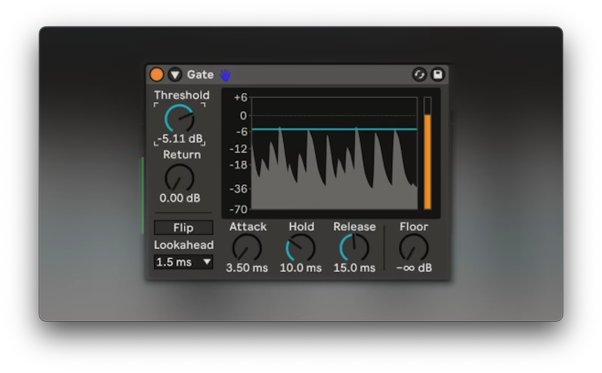Click the save preset disk icon
Viewport: 602px width, 373px height.
tap(437, 75)
